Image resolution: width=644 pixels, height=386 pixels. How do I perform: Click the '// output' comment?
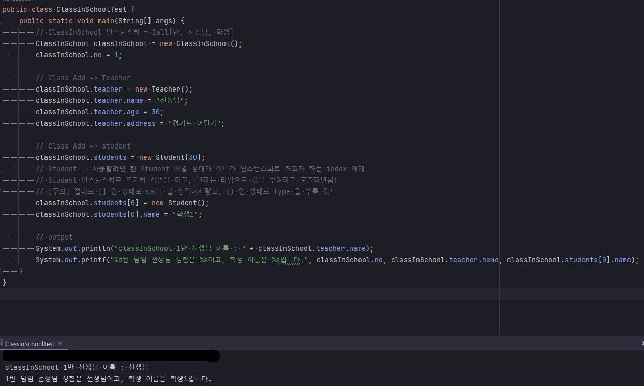[54, 237]
